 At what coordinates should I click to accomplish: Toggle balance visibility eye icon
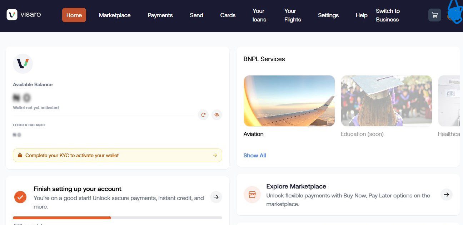pyautogui.click(x=216, y=115)
